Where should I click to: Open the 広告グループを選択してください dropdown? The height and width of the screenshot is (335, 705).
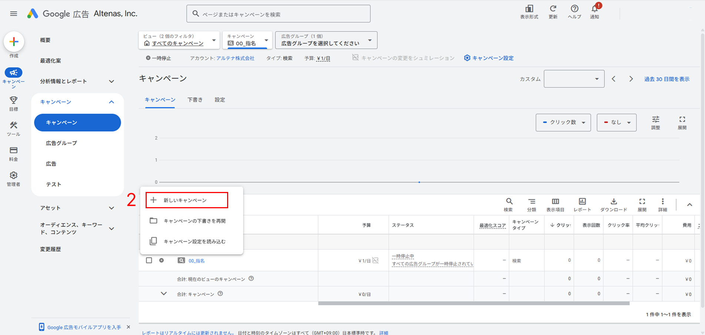326,40
